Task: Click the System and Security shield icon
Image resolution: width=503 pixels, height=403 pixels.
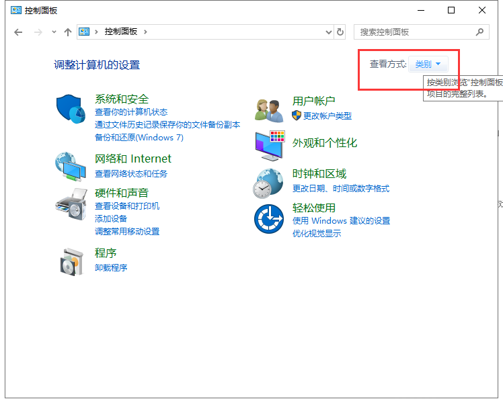Action: pos(71,109)
